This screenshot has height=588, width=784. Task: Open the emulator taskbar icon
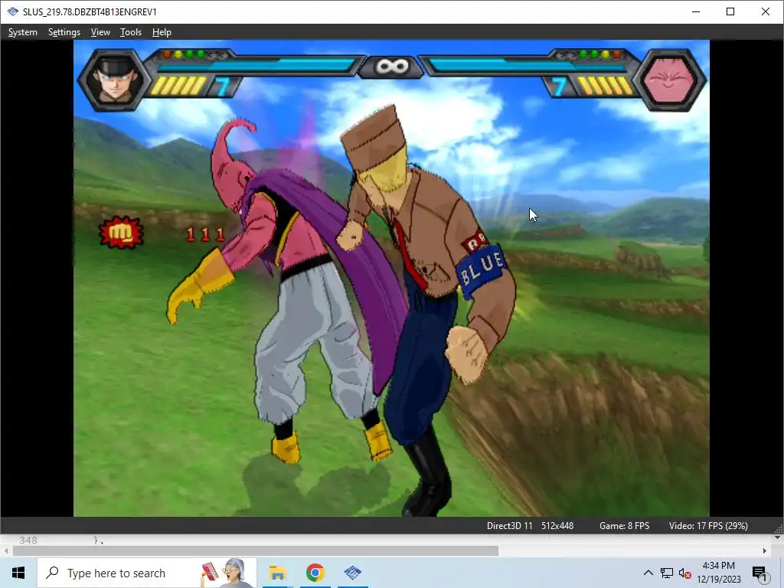pyautogui.click(x=352, y=573)
